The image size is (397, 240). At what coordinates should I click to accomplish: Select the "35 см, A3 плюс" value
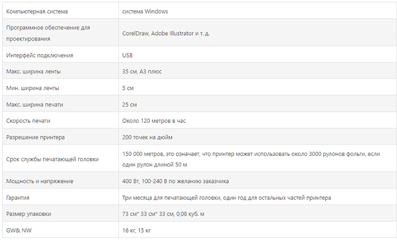point(142,71)
